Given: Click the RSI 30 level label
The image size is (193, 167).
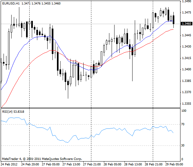Looking at the screenshot, I should 183,145.
